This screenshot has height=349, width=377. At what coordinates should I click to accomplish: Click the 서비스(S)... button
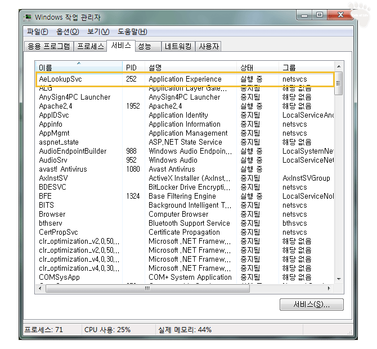pyautogui.click(x=312, y=305)
